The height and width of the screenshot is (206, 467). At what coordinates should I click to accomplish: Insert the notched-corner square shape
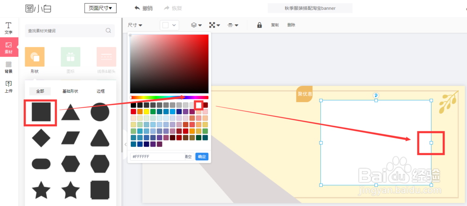pyautogui.click(x=100, y=190)
